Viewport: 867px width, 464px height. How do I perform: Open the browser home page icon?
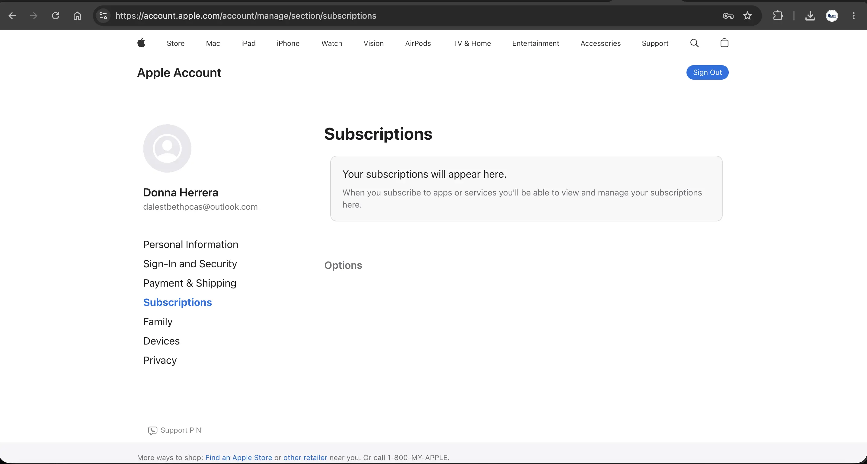tap(77, 16)
